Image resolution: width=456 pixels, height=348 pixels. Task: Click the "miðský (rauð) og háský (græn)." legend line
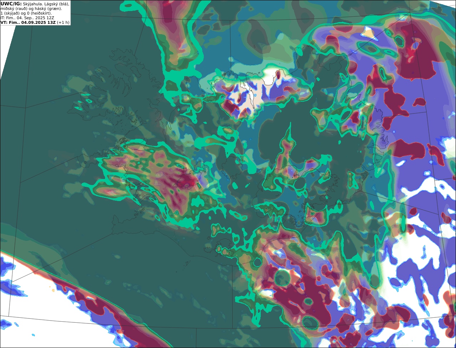point(31,9)
